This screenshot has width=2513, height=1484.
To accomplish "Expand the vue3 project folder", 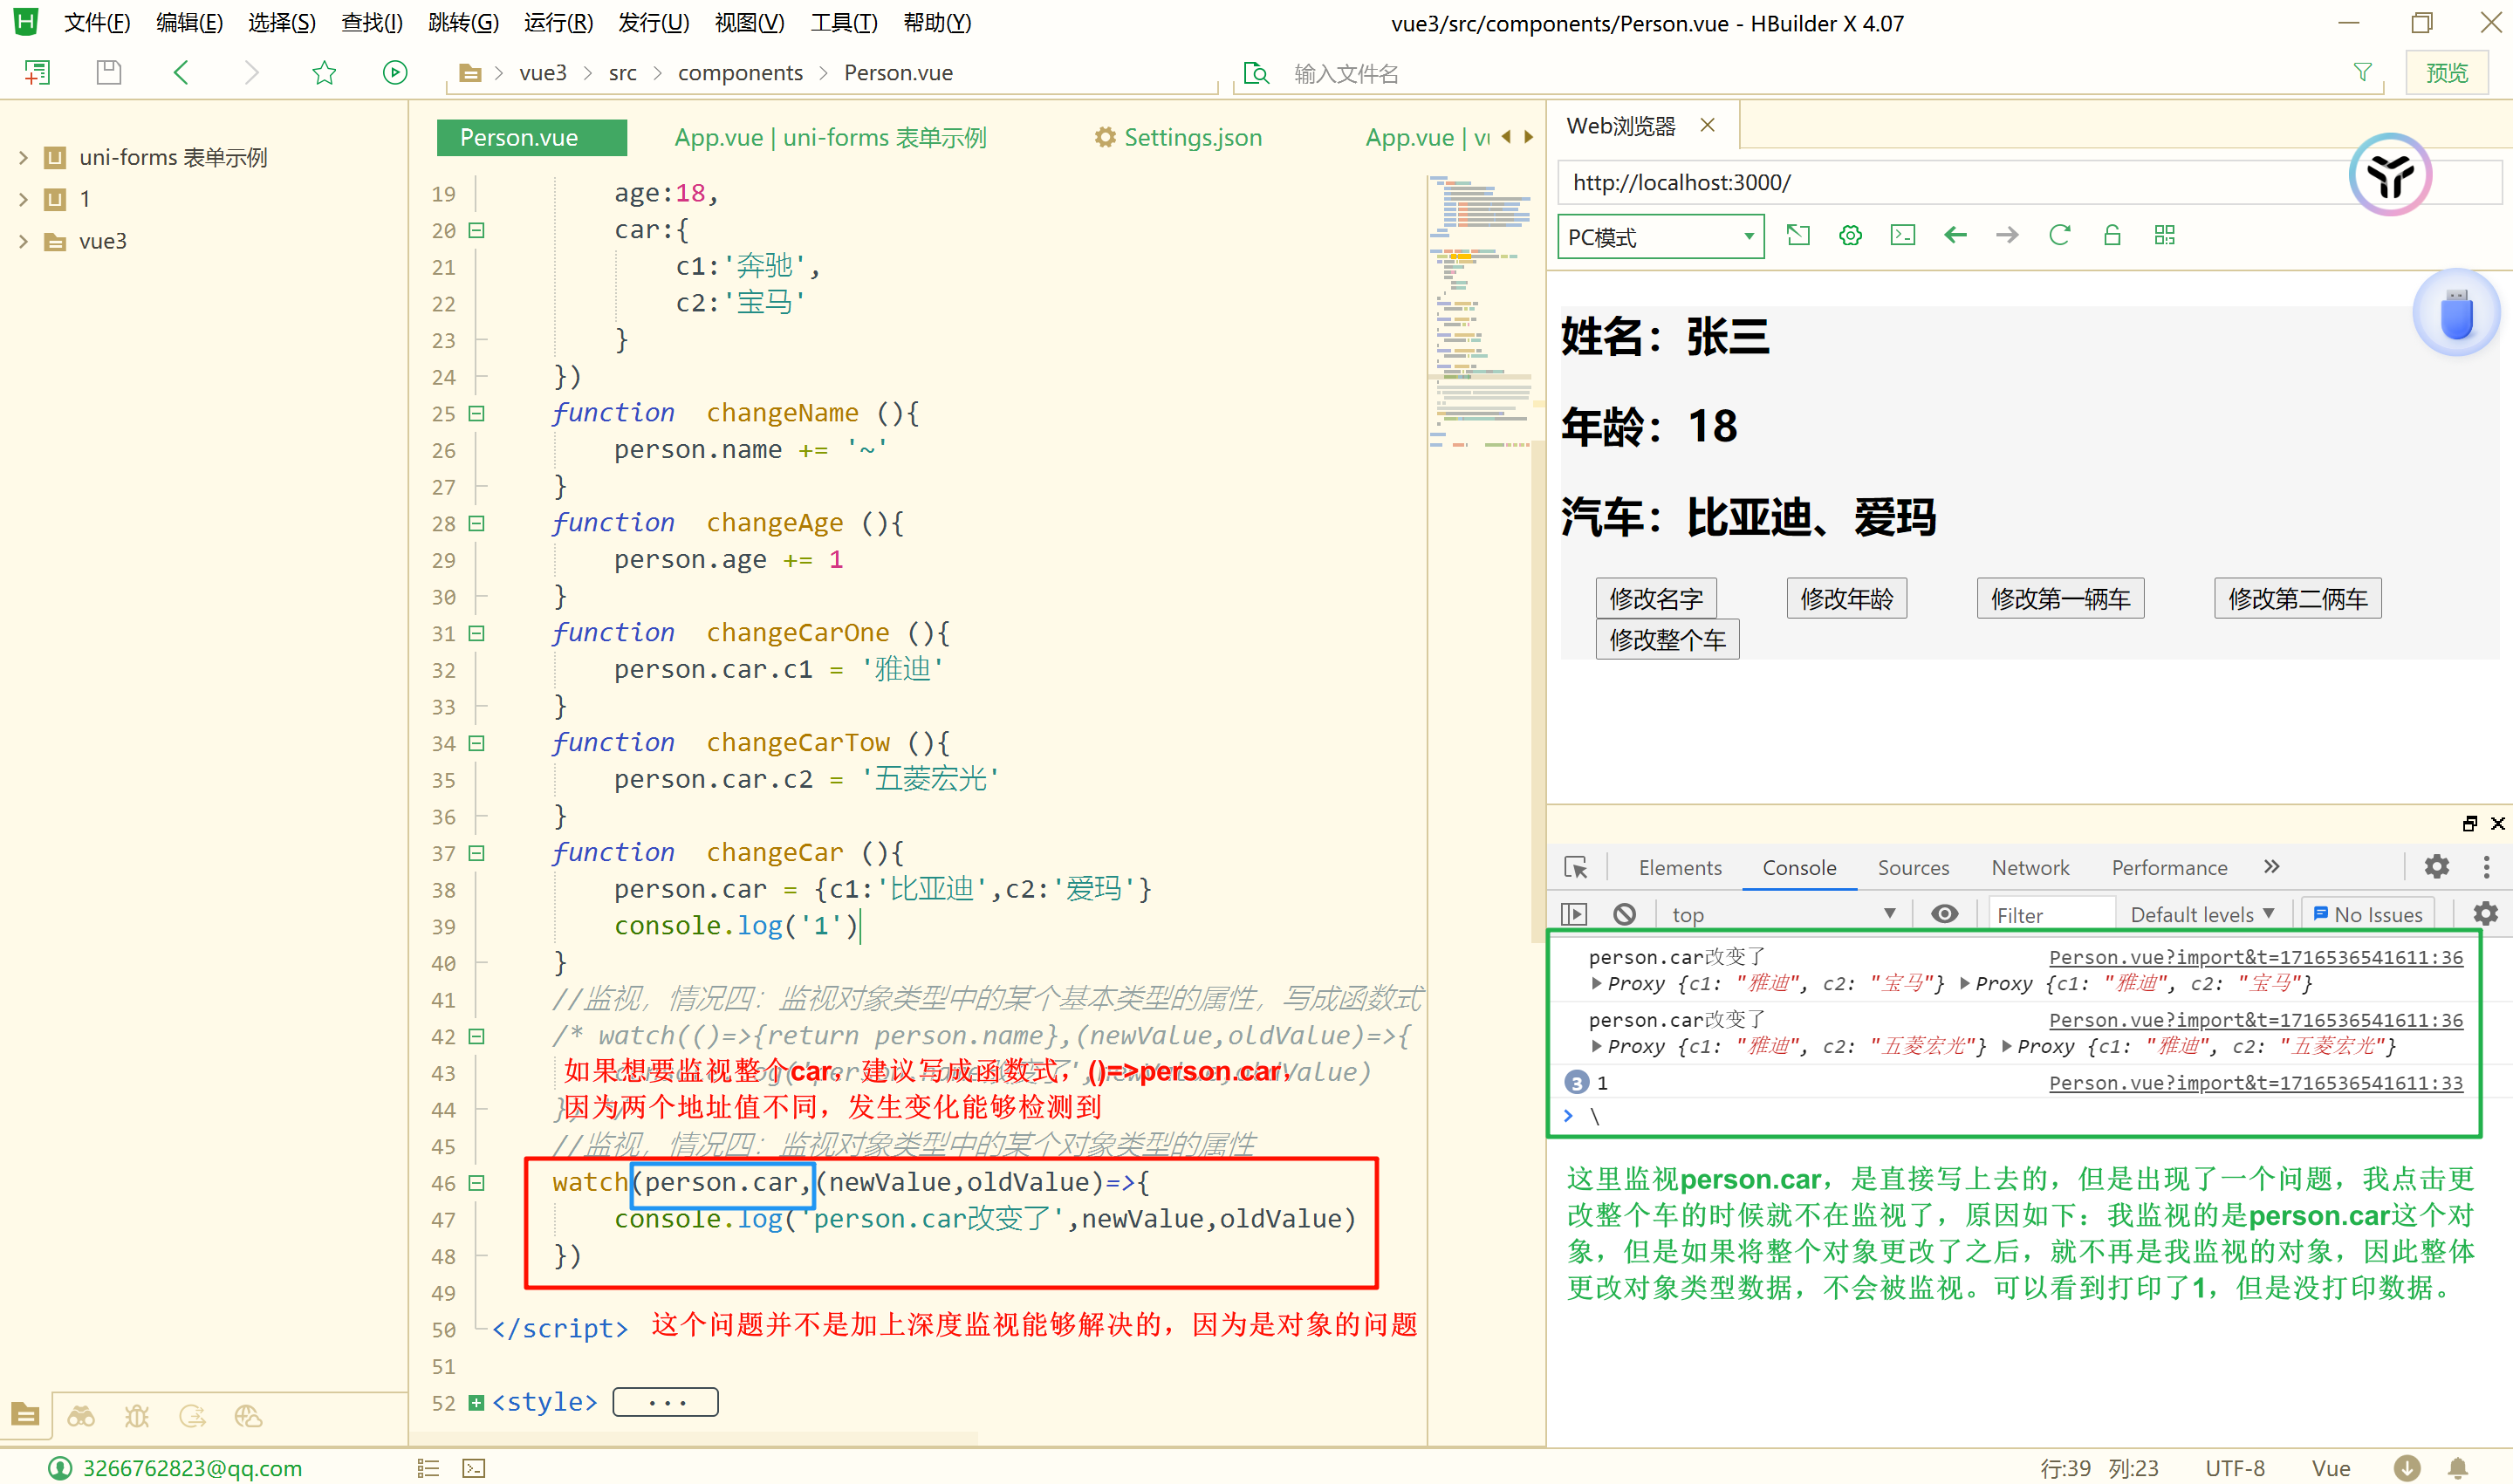I will tap(23, 241).
